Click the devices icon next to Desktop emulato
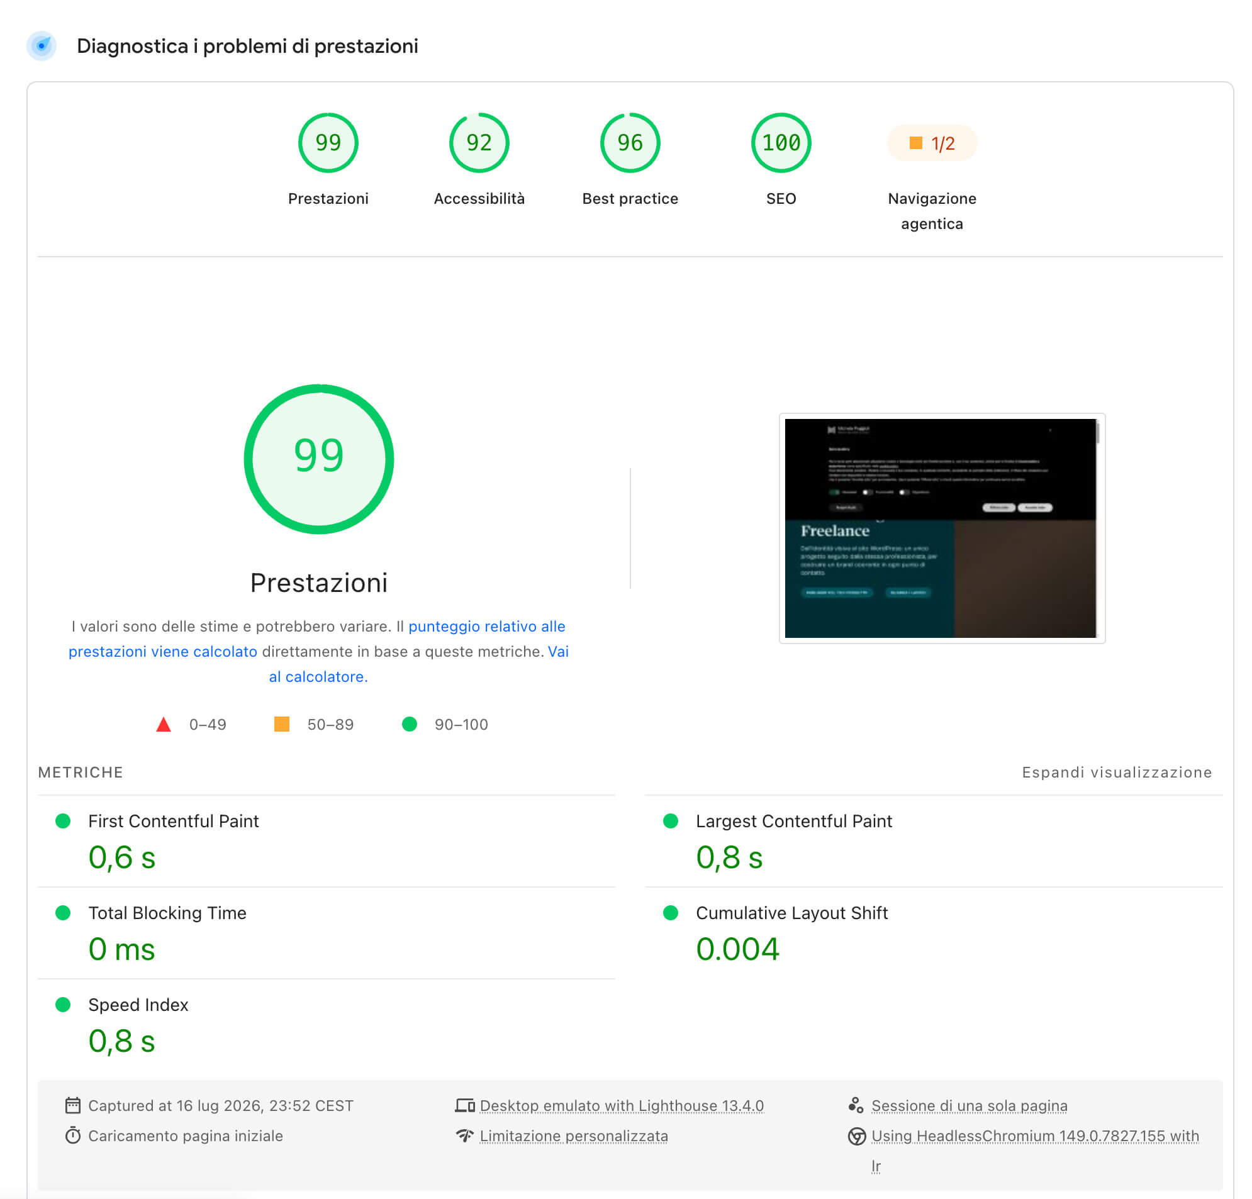Image resolution: width=1252 pixels, height=1199 pixels. click(465, 1105)
